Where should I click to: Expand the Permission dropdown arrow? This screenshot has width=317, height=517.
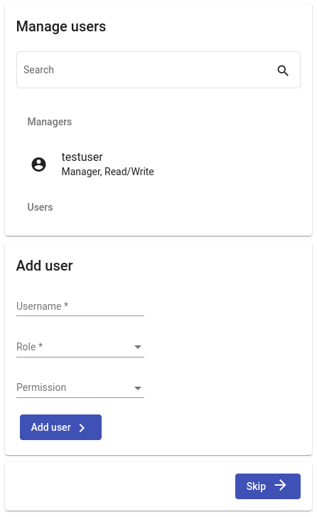pos(138,388)
